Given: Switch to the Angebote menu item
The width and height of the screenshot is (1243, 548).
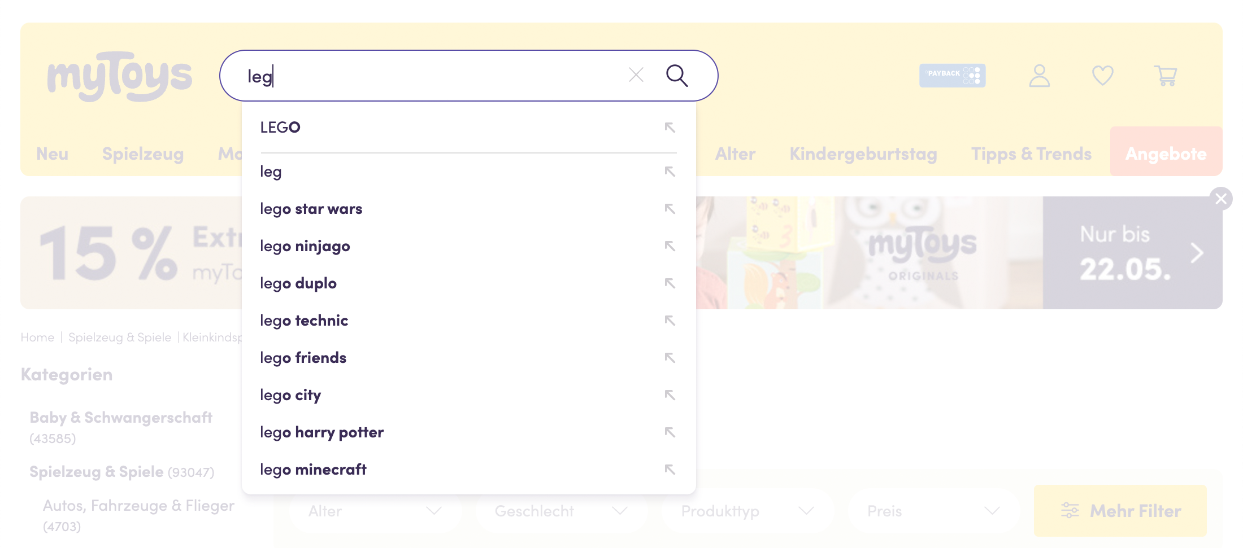Looking at the screenshot, I should (x=1166, y=153).
